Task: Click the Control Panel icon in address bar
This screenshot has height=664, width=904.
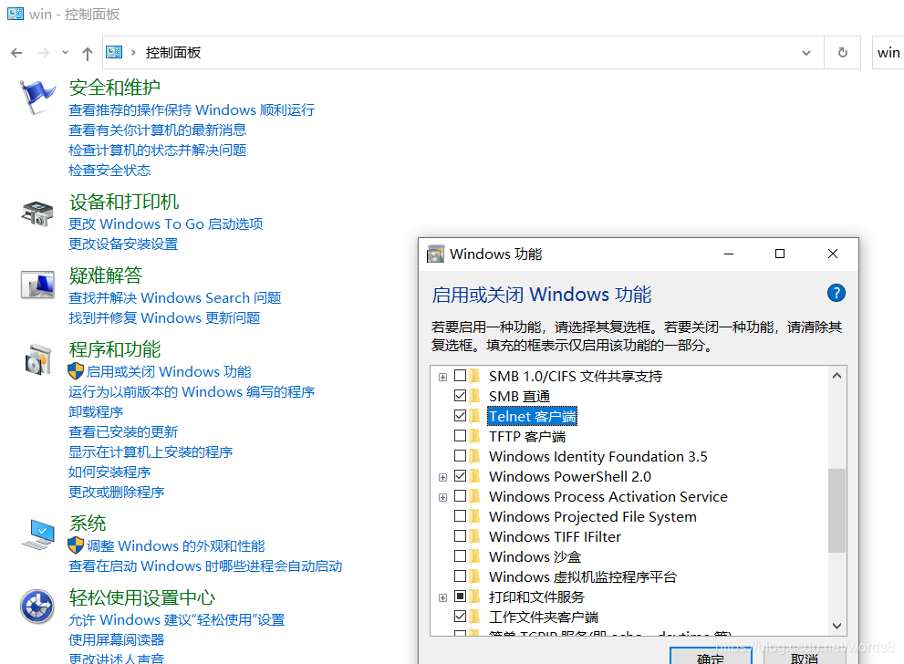Action: click(114, 53)
